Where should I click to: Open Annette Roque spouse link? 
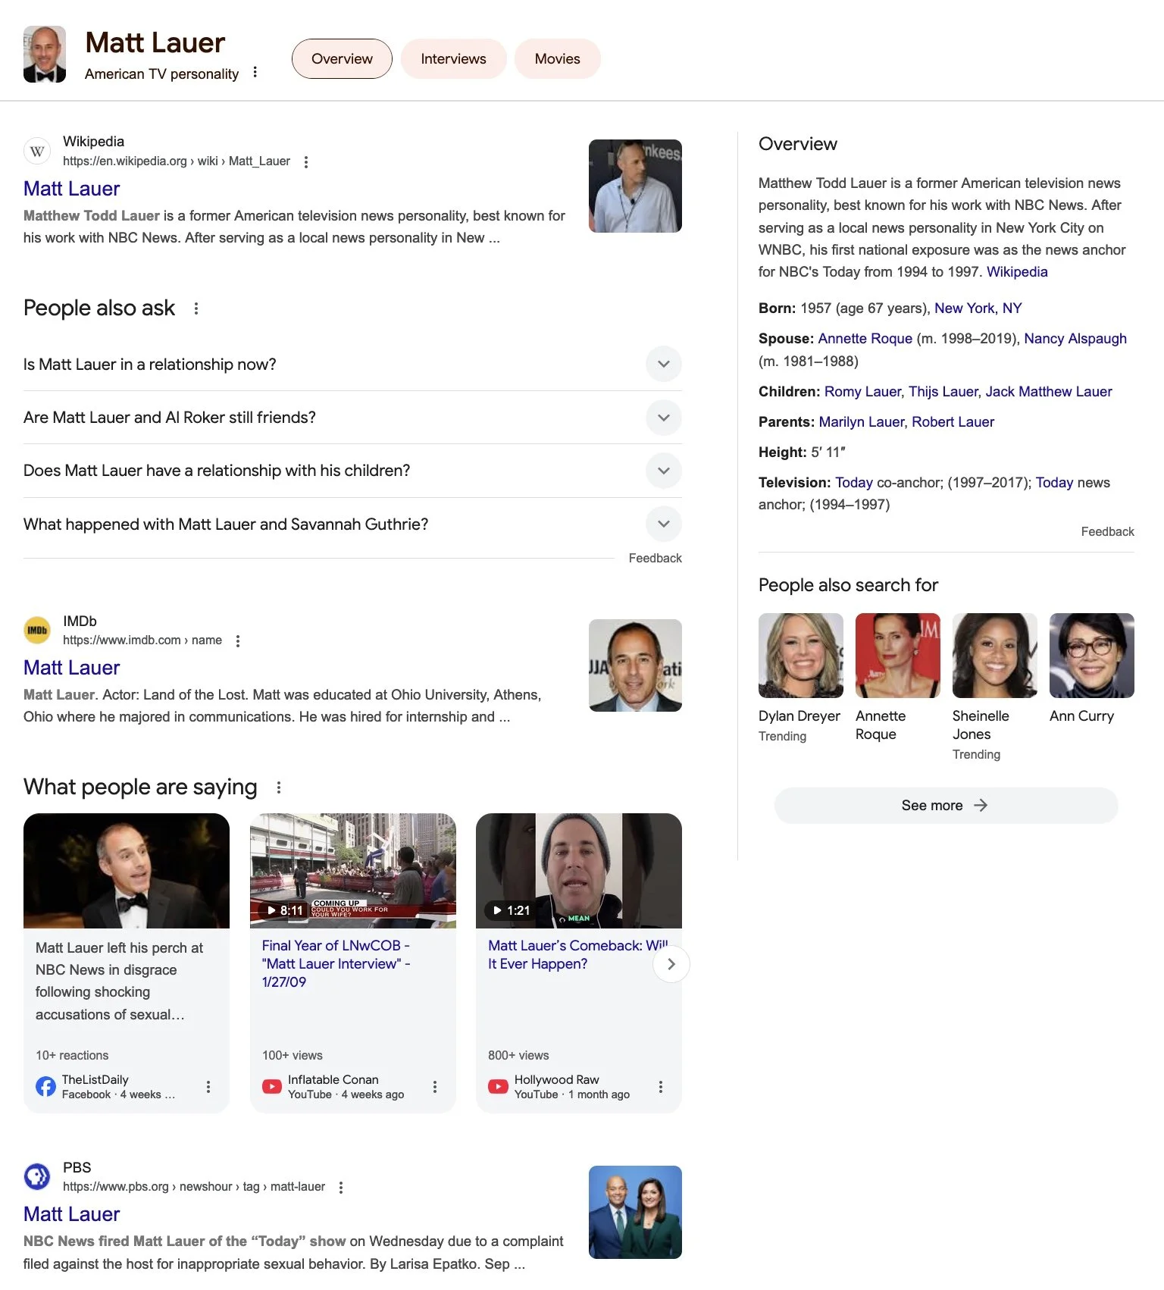pyautogui.click(x=865, y=339)
